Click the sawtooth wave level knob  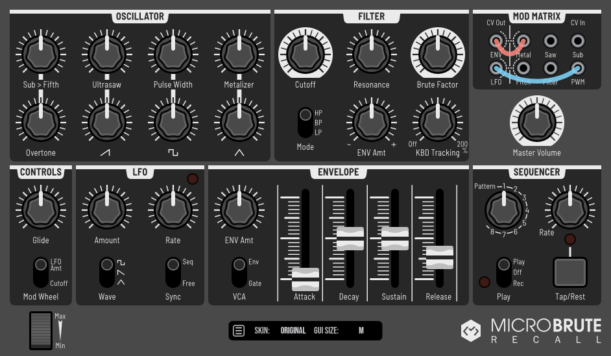[107, 122]
